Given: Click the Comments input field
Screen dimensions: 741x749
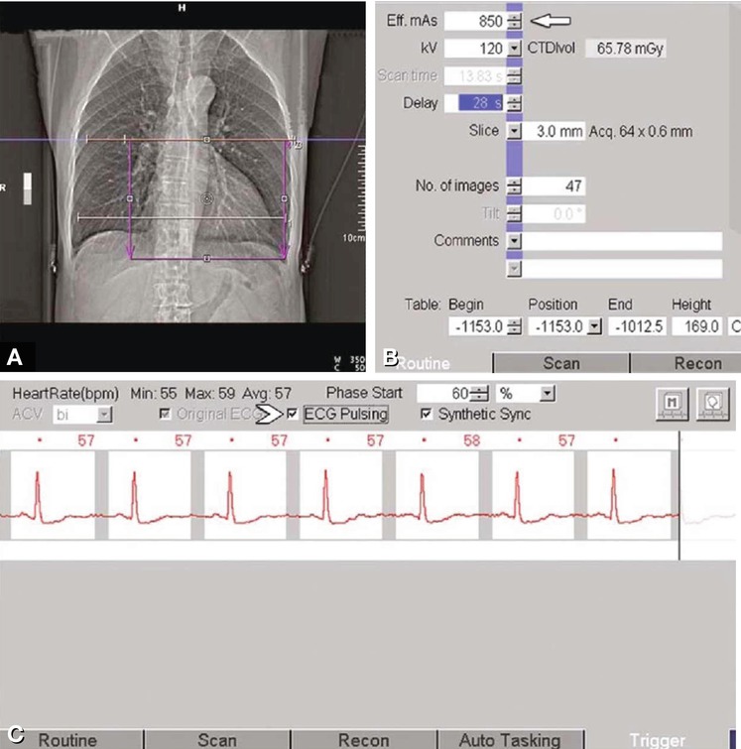Looking at the screenshot, I should [623, 241].
